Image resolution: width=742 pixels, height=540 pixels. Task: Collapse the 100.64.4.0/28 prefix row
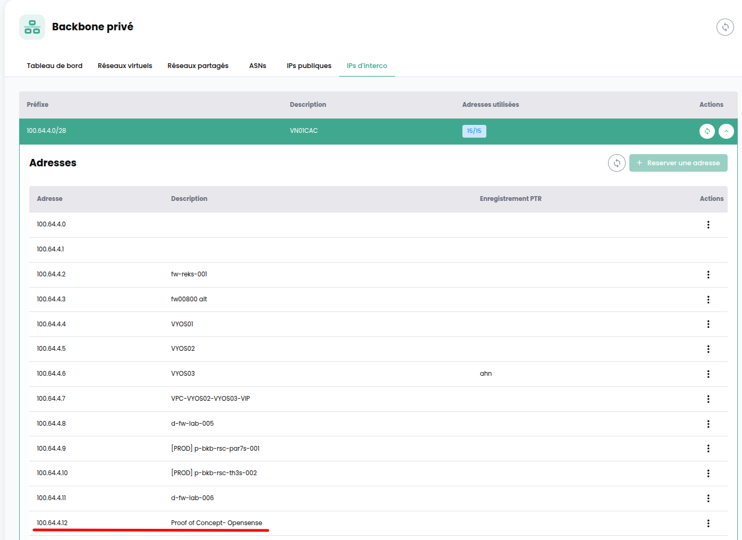pyautogui.click(x=726, y=131)
